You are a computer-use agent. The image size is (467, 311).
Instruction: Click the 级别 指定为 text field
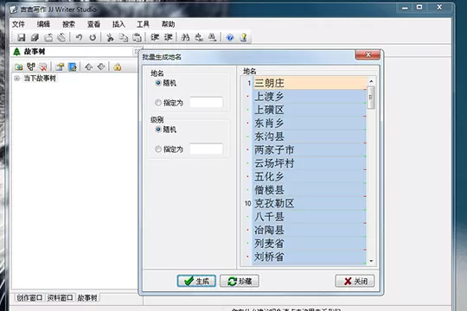pos(206,149)
